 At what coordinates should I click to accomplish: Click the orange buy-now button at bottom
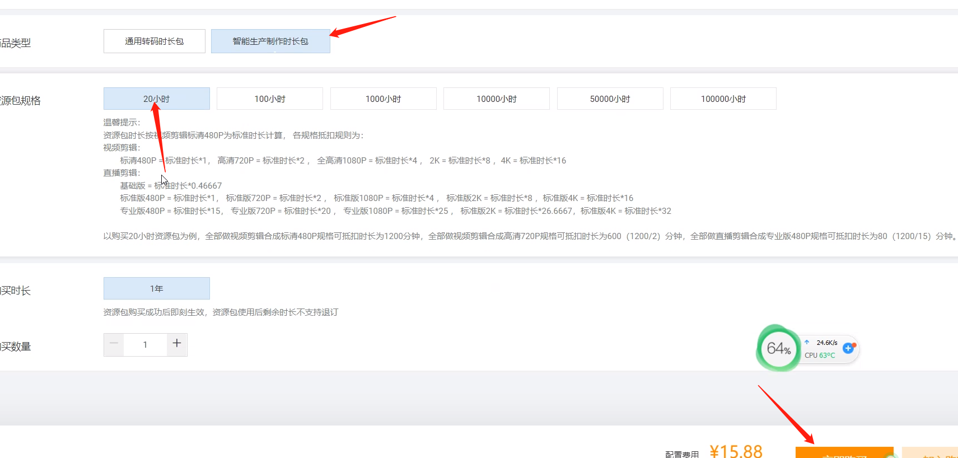[x=844, y=452]
